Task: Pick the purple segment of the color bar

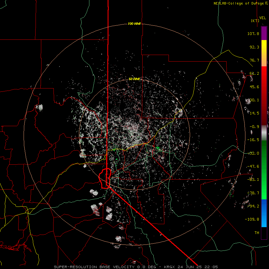Action: (x=264, y=33)
